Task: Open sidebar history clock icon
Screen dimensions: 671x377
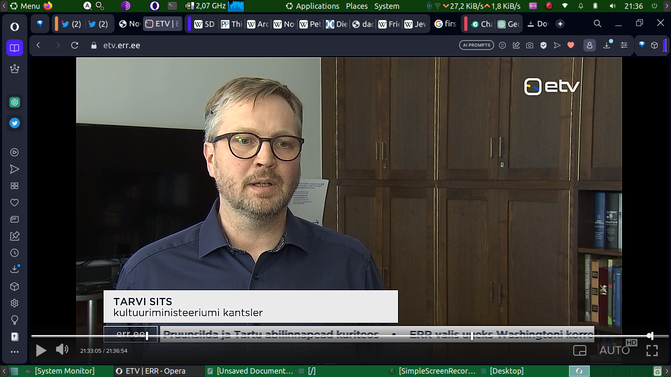Action: click(x=15, y=253)
